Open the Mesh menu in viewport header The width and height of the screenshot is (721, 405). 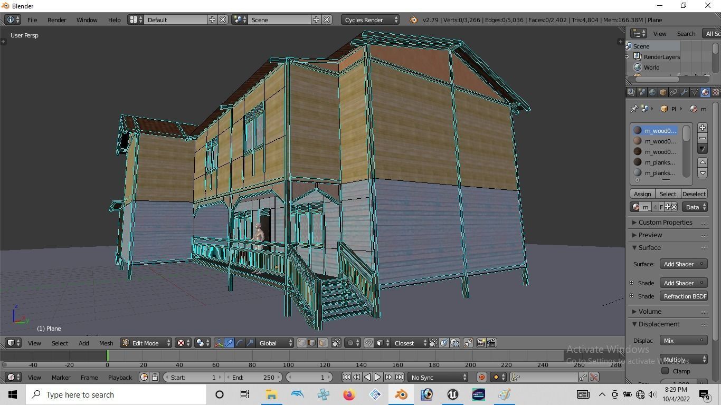(x=106, y=343)
